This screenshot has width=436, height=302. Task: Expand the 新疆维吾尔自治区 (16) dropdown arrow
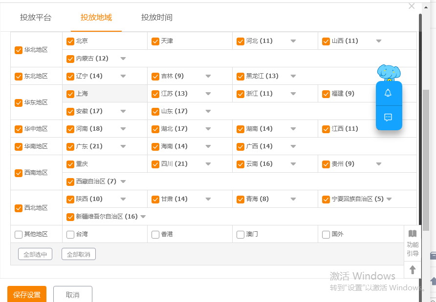(x=143, y=217)
